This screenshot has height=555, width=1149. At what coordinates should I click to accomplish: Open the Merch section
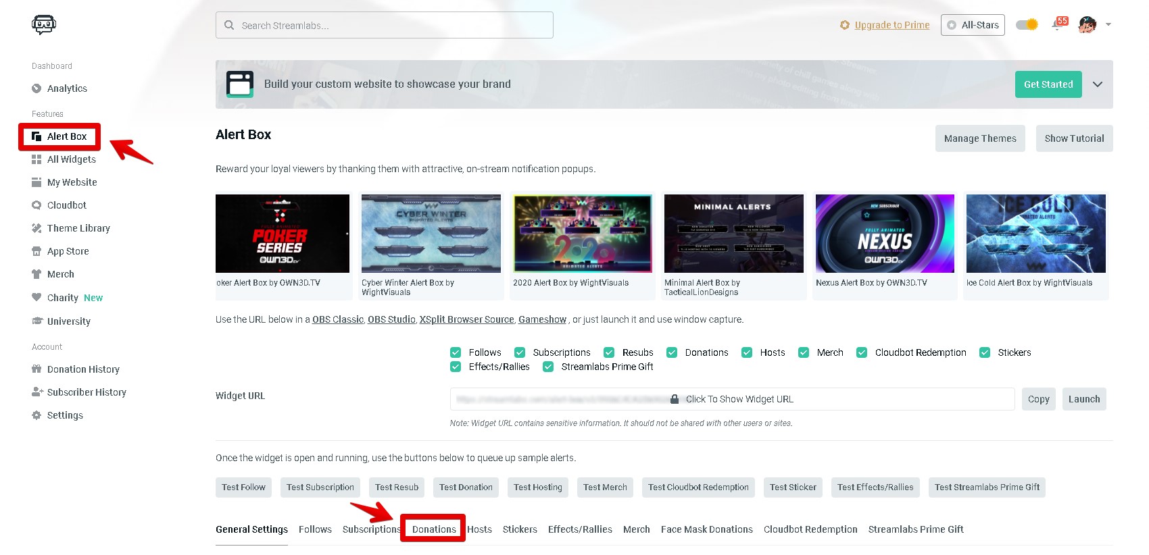tap(53, 274)
